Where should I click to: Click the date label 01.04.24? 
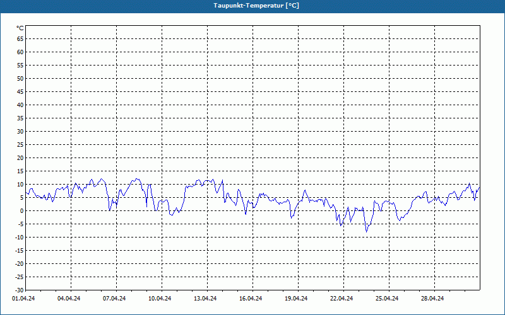pyautogui.click(x=23, y=299)
